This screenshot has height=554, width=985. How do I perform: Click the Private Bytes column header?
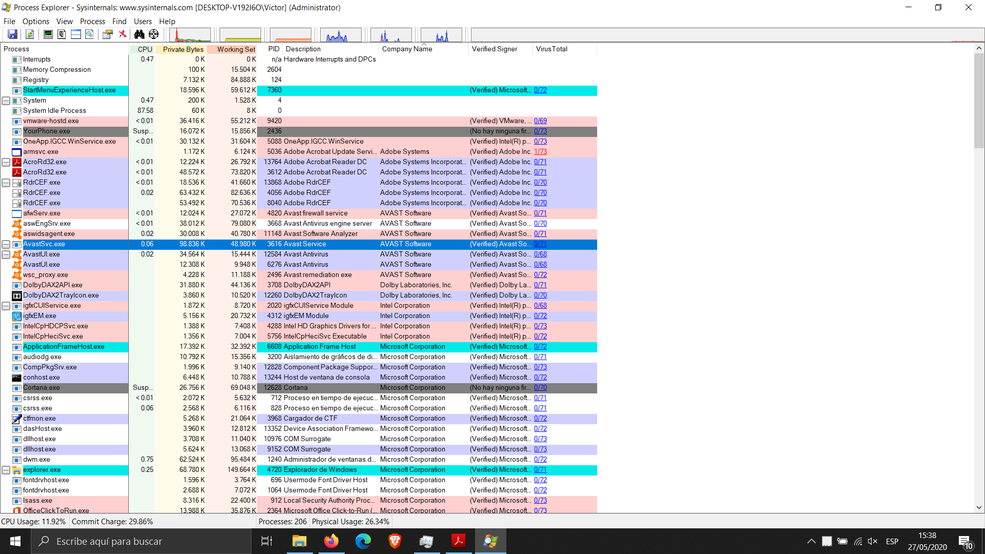(x=183, y=49)
